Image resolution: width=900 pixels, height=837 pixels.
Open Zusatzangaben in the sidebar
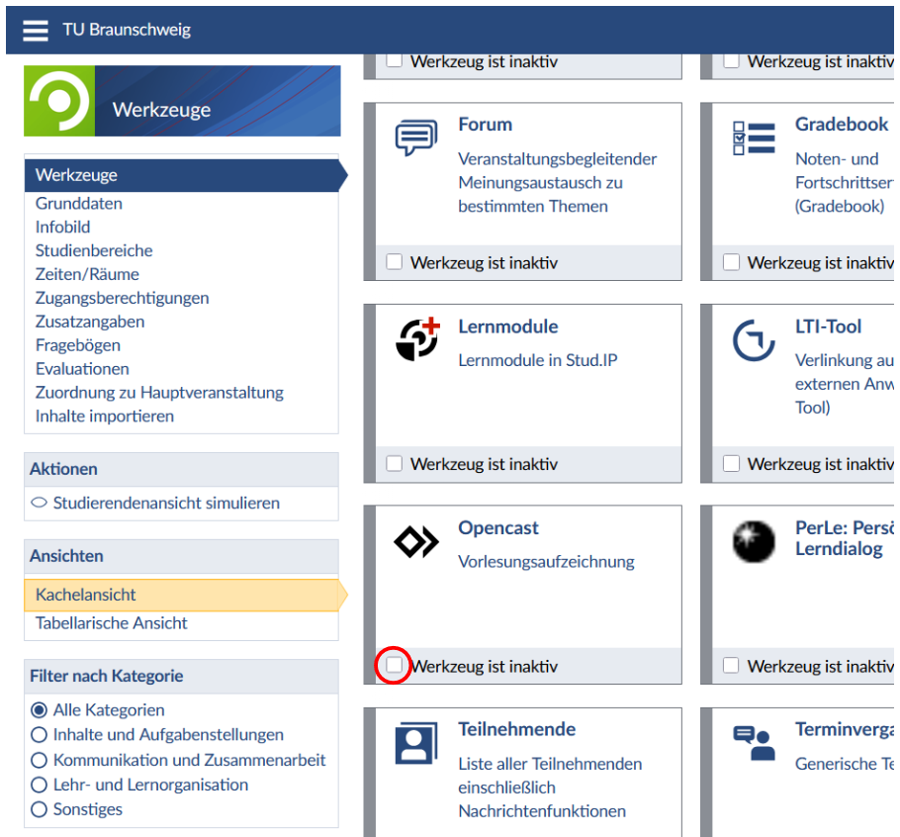(x=90, y=322)
